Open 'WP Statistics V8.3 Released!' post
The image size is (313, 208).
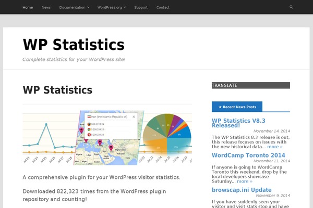(238, 123)
